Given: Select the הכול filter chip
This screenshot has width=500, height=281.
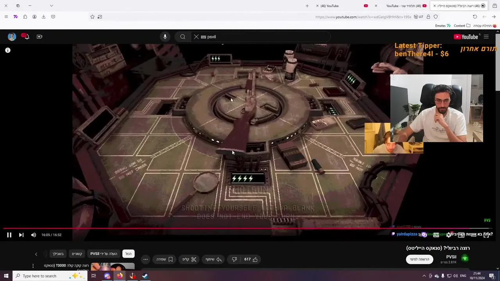Looking at the screenshot, I should pyautogui.click(x=128, y=254).
